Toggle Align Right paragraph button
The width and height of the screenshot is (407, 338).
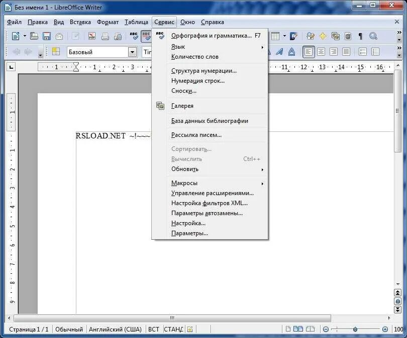pyautogui.click(x=334, y=52)
